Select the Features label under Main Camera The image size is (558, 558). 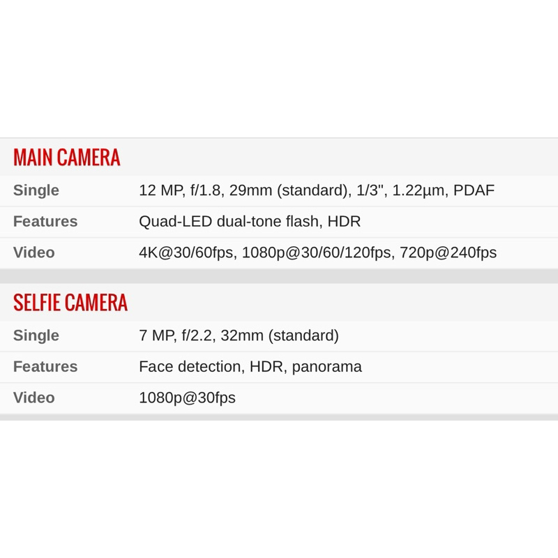(x=45, y=221)
